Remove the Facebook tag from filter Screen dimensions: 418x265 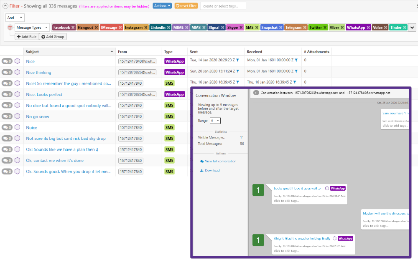[x=73, y=28]
